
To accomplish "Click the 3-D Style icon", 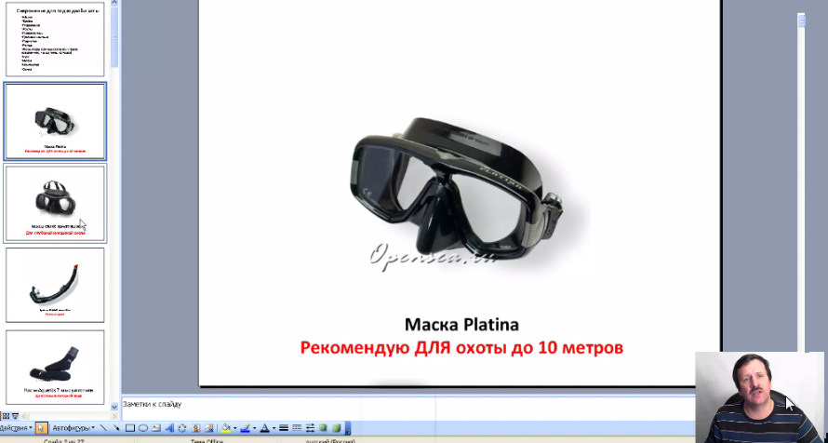I will pyautogui.click(x=336, y=428).
